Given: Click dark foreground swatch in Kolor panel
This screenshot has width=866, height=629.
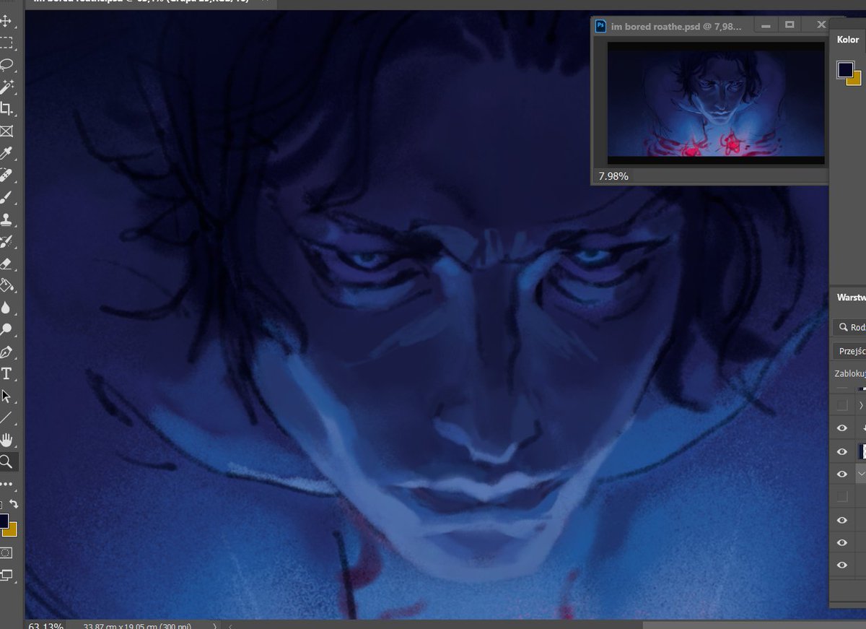Looking at the screenshot, I should coord(844,69).
